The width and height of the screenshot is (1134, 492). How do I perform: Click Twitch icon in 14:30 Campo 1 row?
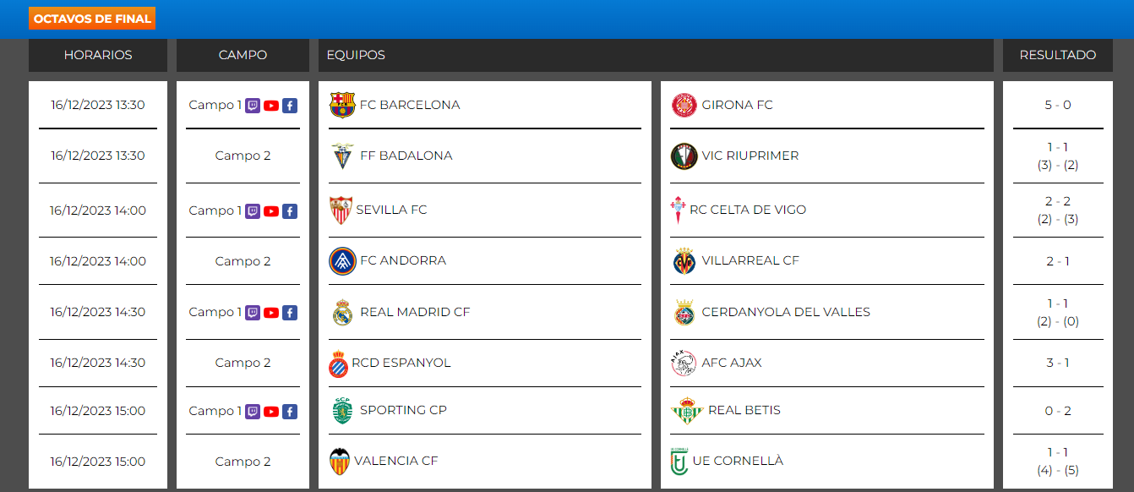pos(252,313)
